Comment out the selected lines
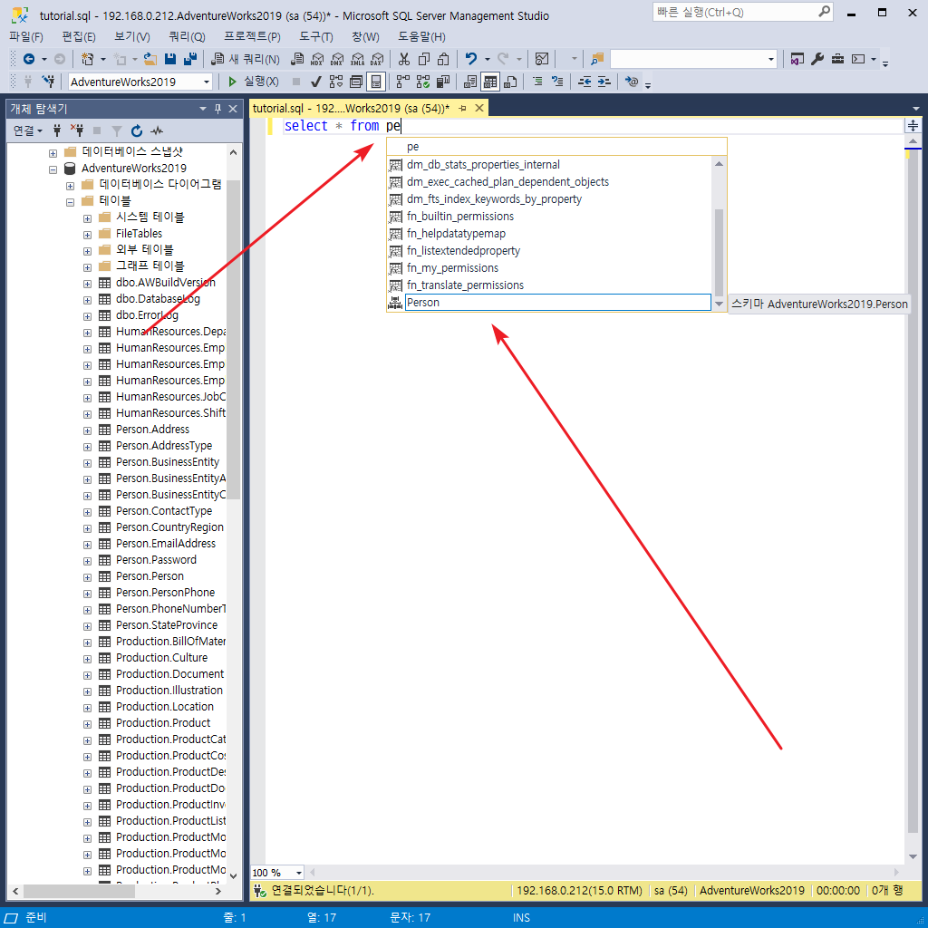Screen dimensions: 928x928 pyautogui.click(x=537, y=82)
